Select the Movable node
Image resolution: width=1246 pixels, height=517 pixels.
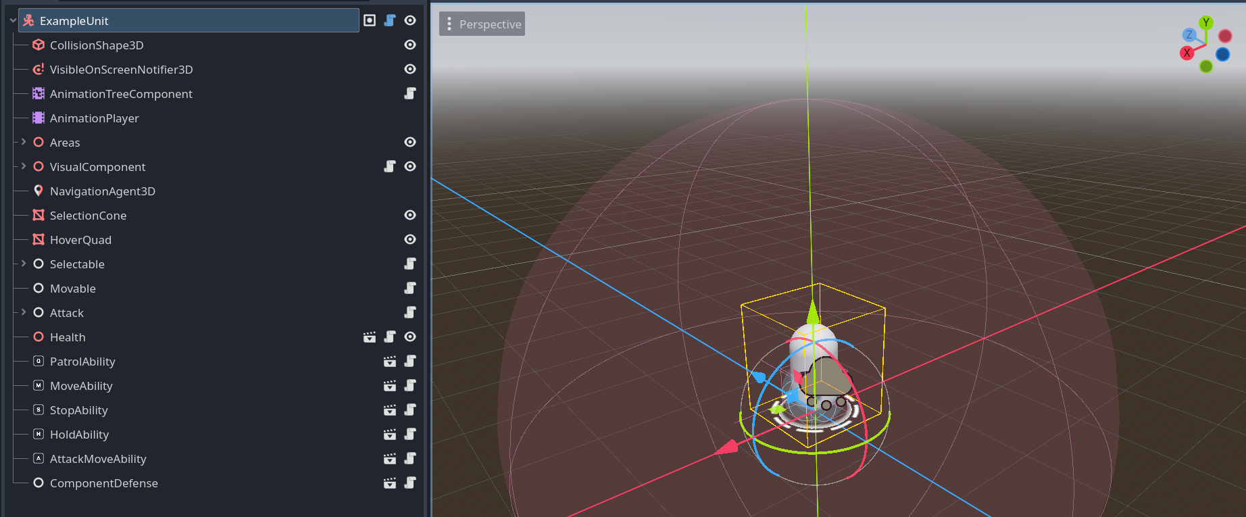click(x=73, y=289)
